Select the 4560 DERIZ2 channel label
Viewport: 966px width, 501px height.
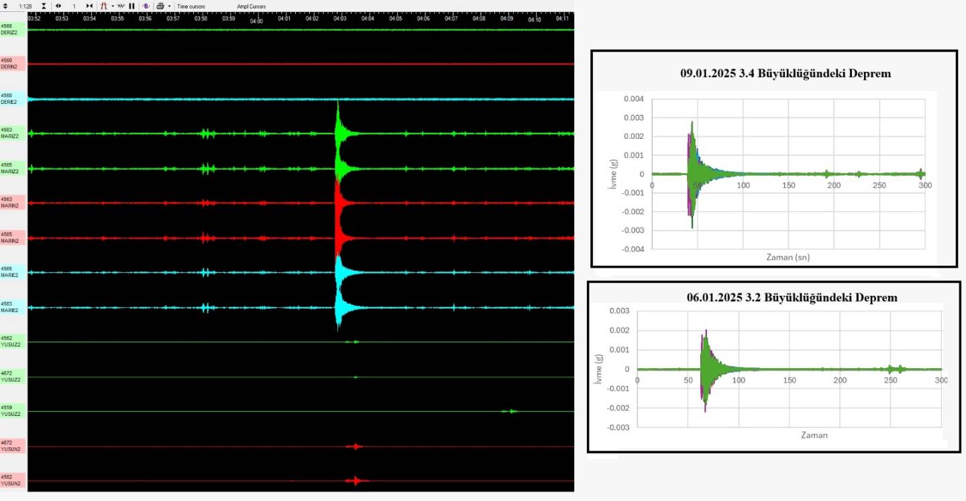click(x=13, y=29)
